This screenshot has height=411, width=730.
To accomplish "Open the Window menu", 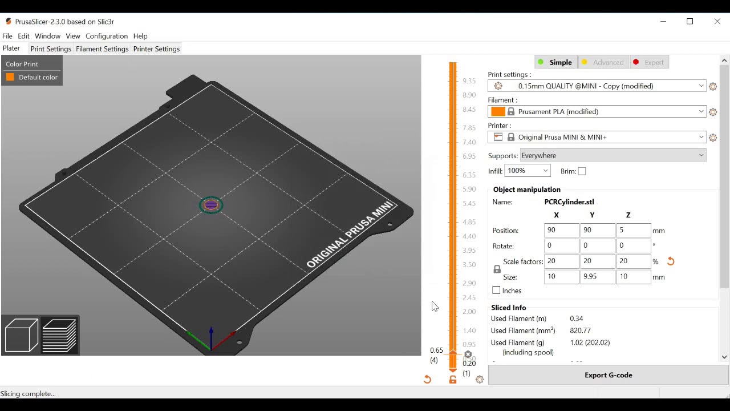I will pos(47,36).
